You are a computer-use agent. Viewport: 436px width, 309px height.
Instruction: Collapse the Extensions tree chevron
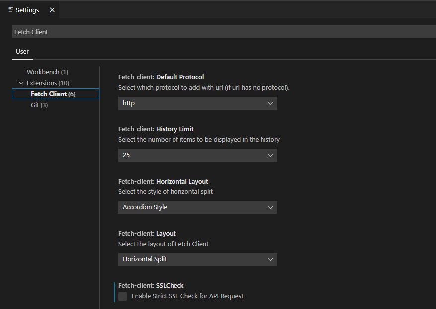pyautogui.click(x=21, y=83)
